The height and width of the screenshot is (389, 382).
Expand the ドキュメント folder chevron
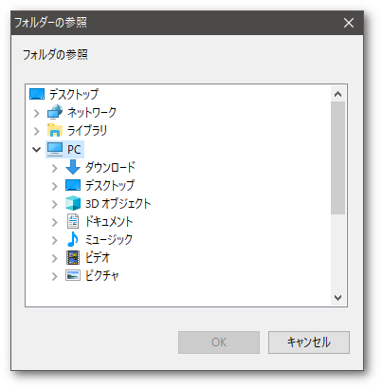tap(55, 222)
